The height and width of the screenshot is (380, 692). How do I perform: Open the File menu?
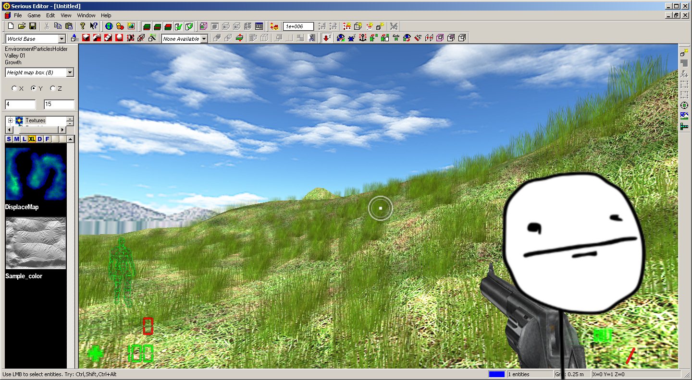click(x=18, y=15)
